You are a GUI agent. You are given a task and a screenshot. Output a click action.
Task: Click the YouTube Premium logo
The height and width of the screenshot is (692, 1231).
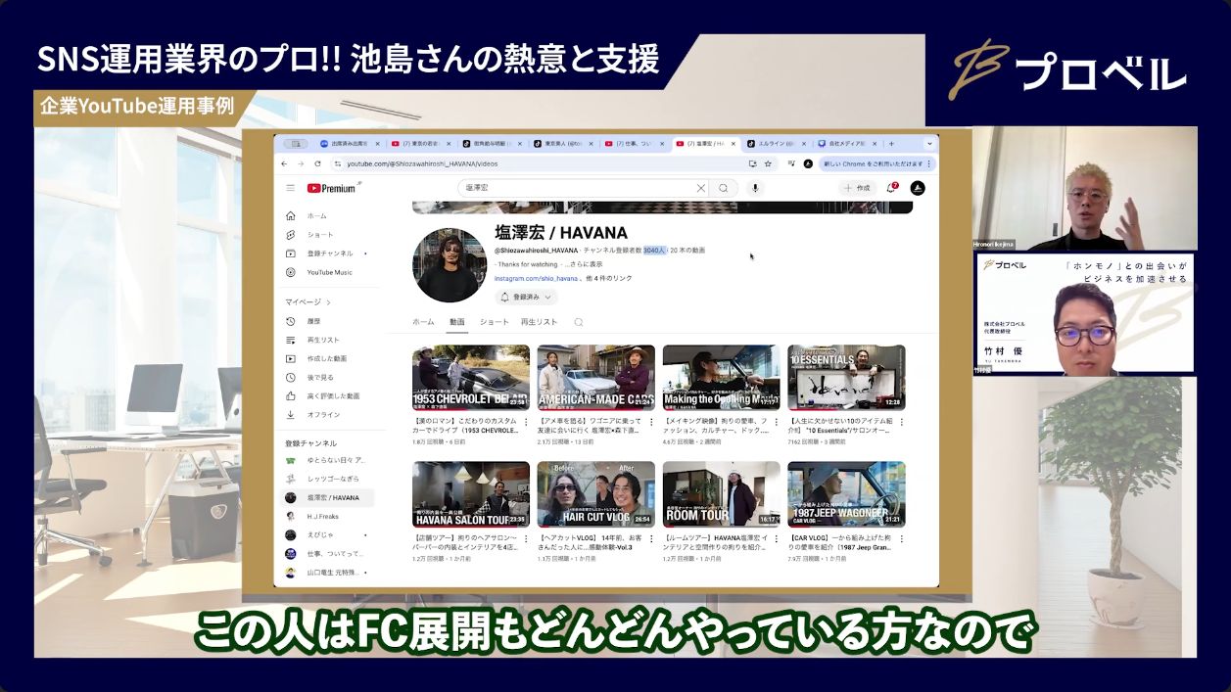tap(333, 188)
